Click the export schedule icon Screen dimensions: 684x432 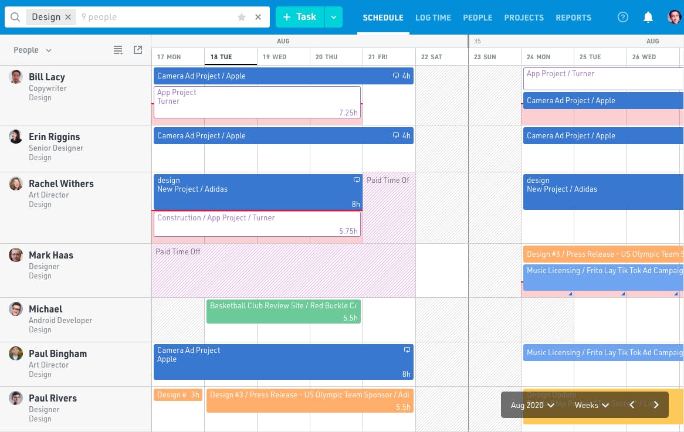[138, 50]
